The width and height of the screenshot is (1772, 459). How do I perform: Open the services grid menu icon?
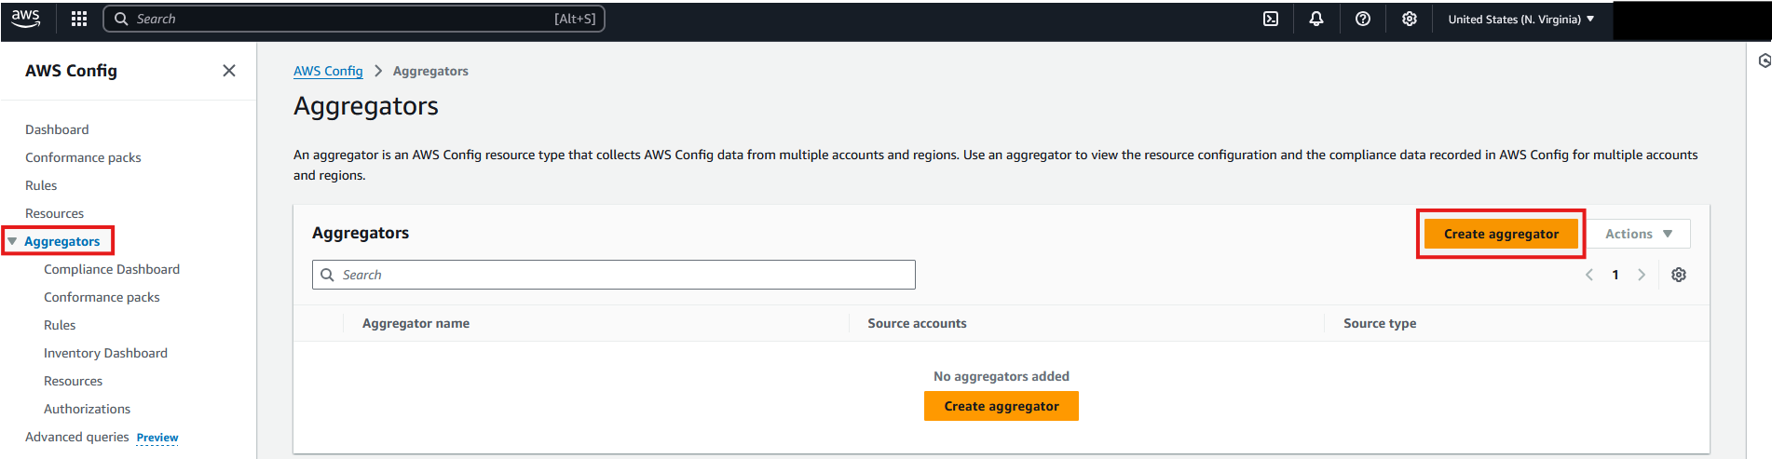[79, 19]
